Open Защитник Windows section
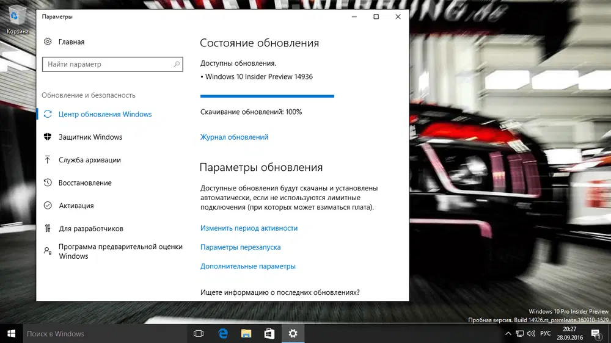Screen dimensions: 611x343 [x=90, y=137]
